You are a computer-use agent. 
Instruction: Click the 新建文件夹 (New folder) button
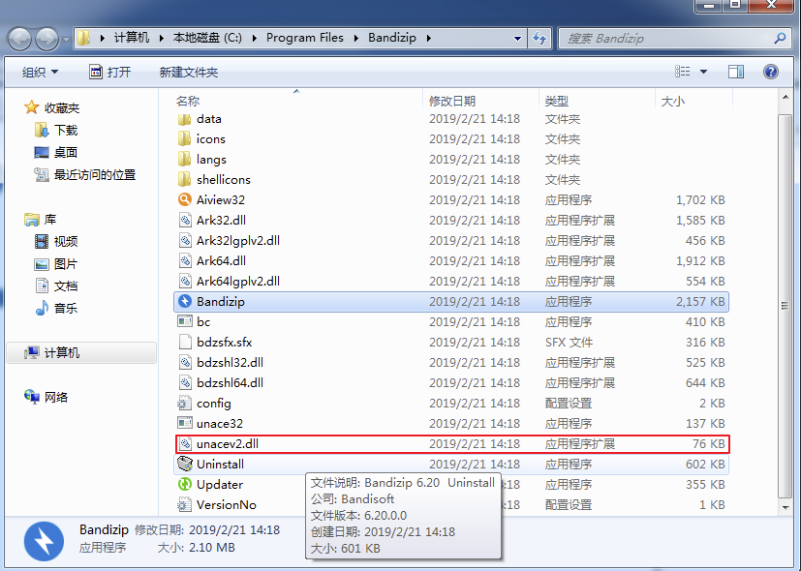[x=189, y=72]
